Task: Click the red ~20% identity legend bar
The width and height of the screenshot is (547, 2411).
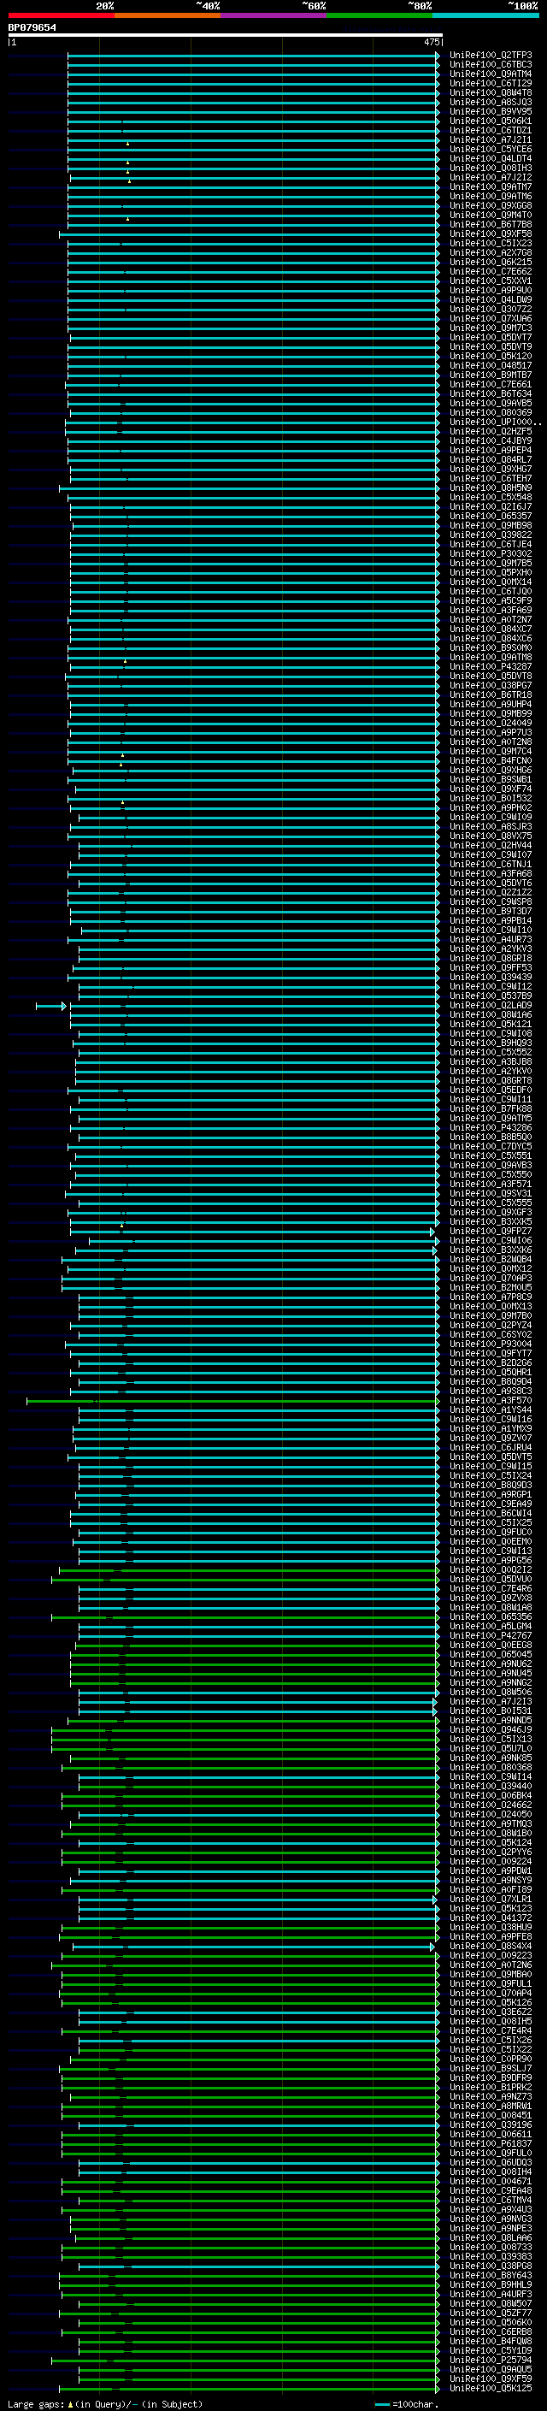Action: pos(61,15)
